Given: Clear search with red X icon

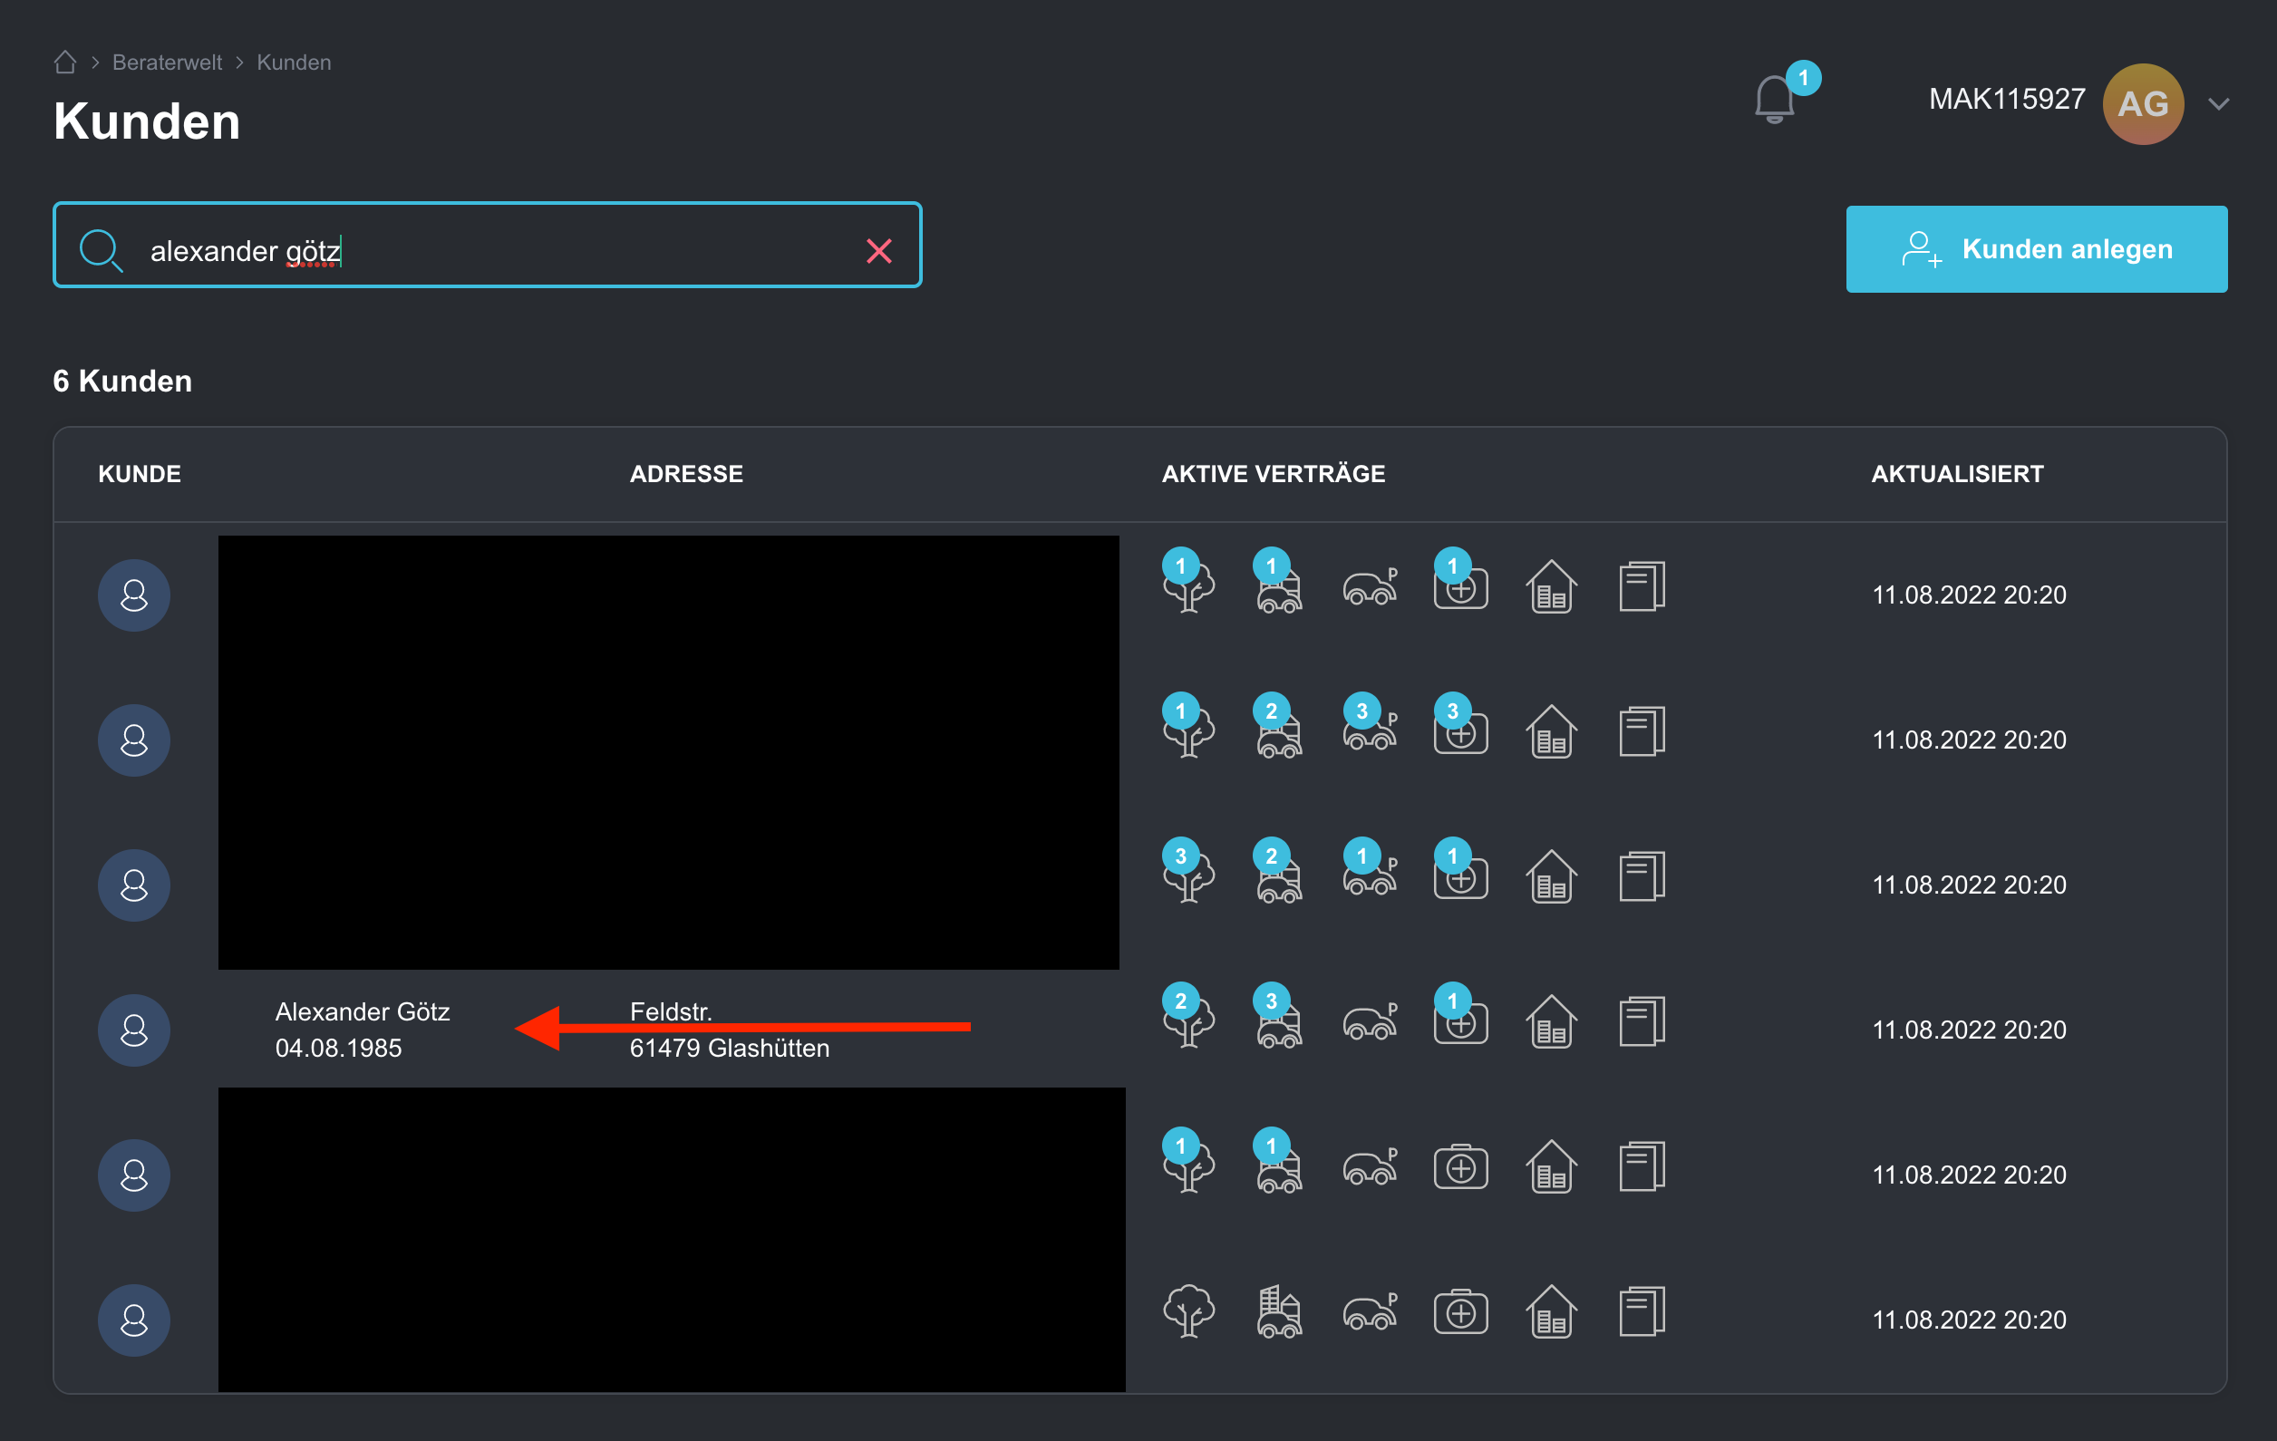Looking at the screenshot, I should [x=878, y=250].
